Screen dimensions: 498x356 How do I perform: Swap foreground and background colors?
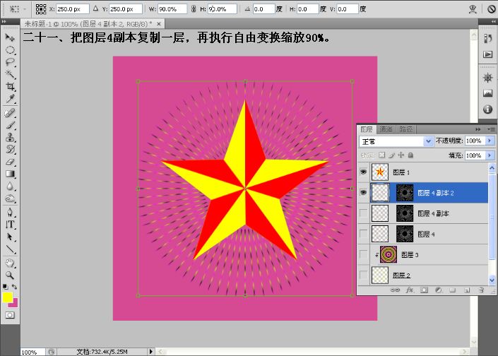[x=15, y=287]
